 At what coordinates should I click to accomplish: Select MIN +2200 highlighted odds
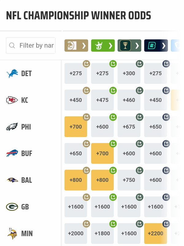pos(155,233)
